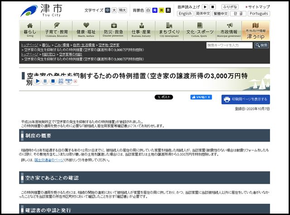This screenshot has height=215, width=290.
Task: Switch language to 简体中文
Action: (x=203, y=14)
